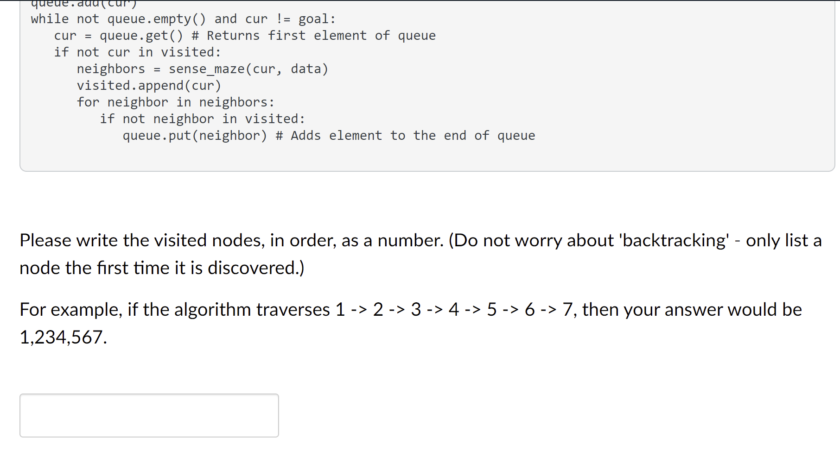Click the 'queue.put(neighbor)' code line
The height and width of the screenshot is (450, 840).
195,135
